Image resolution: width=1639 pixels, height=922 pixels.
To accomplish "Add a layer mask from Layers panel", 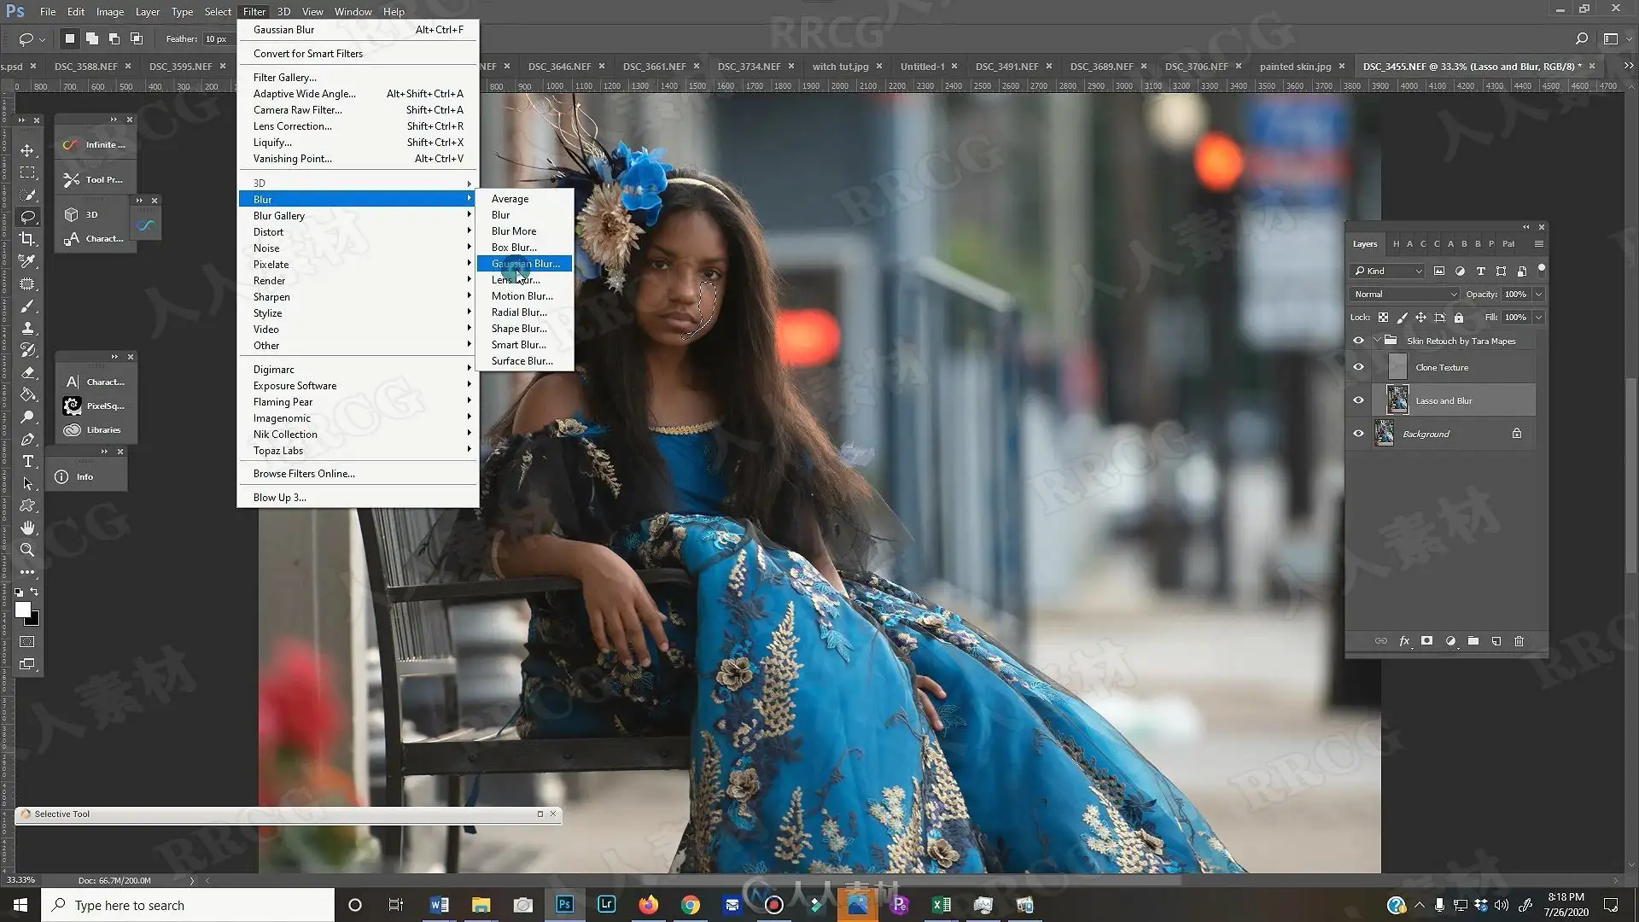I will point(1426,641).
